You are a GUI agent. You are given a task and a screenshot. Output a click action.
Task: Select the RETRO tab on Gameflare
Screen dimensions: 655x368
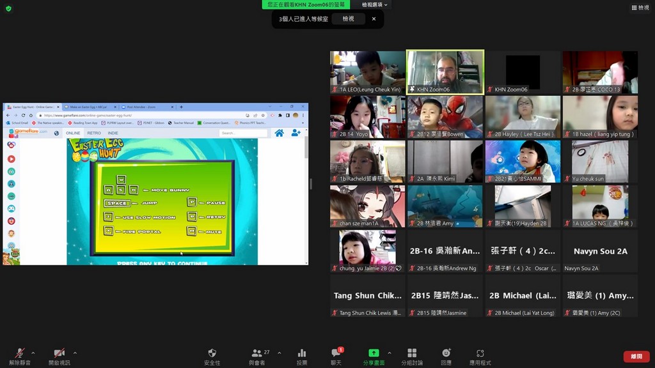94,133
